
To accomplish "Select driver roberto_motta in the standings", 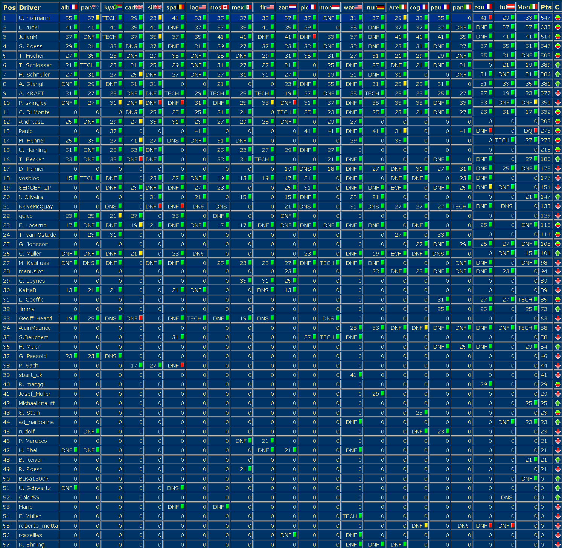I will point(38,526).
